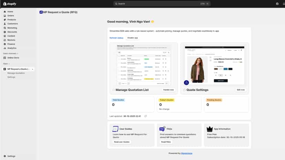Toggle the circle beside Quote Settings

click(x=184, y=90)
